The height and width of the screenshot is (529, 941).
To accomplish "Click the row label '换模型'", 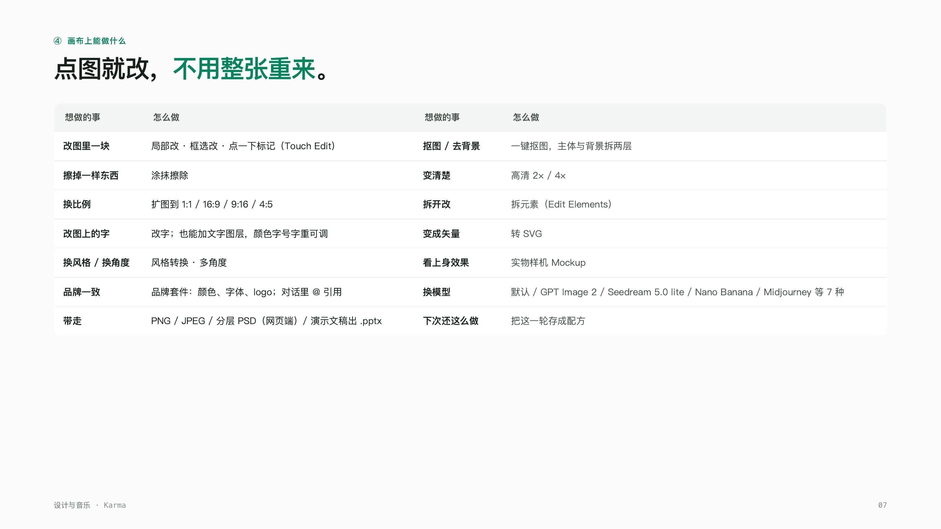I will pyautogui.click(x=437, y=292).
